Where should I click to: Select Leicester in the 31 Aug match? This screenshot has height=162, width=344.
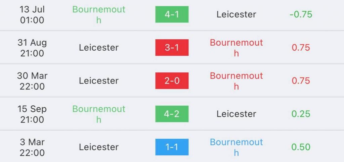tap(99, 48)
